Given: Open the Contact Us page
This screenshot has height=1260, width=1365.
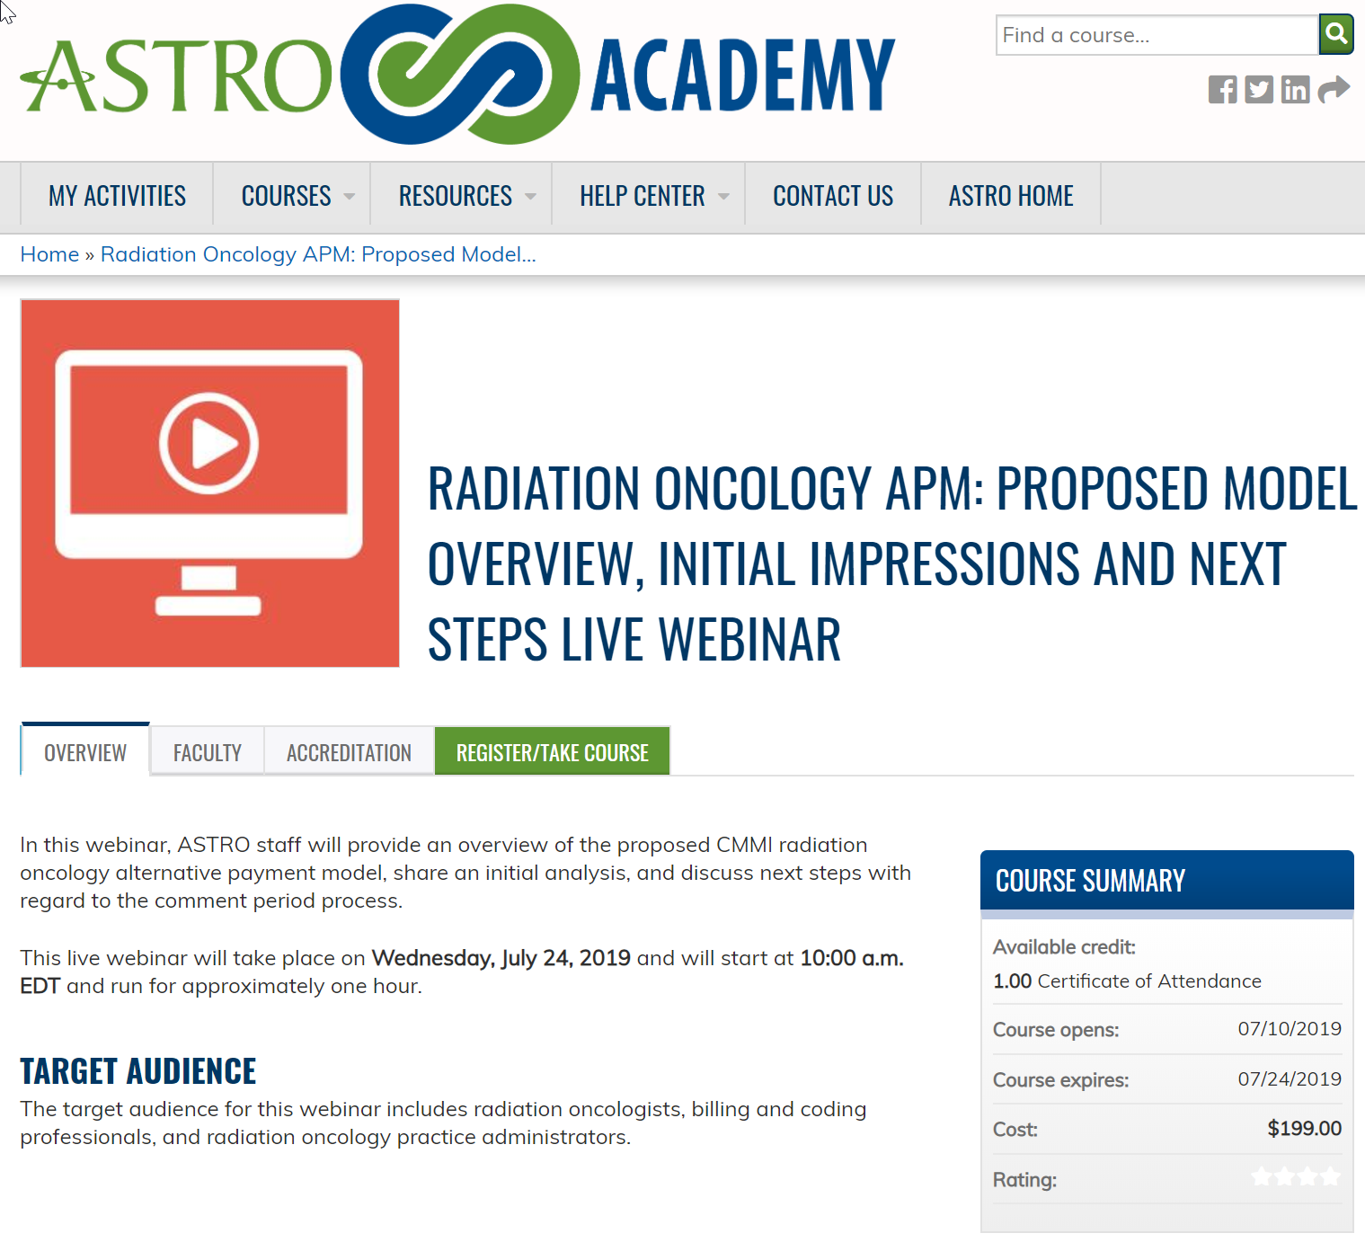Looking at the screenshot, I should click(833, 196).
